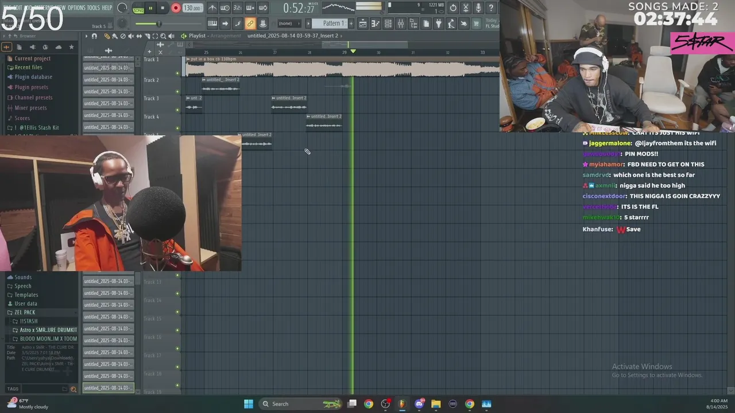Toggle the metronome button
Viewport: 735px width, 413px height.
click(x=212, y=8)
